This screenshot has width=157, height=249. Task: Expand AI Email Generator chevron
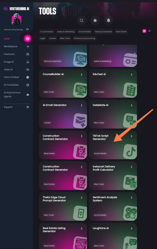pos(82,105)
